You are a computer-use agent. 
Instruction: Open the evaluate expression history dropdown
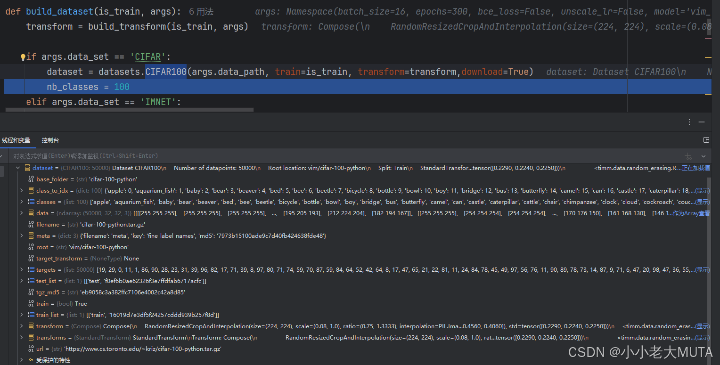pyautogui.click(x=704, y=156)
